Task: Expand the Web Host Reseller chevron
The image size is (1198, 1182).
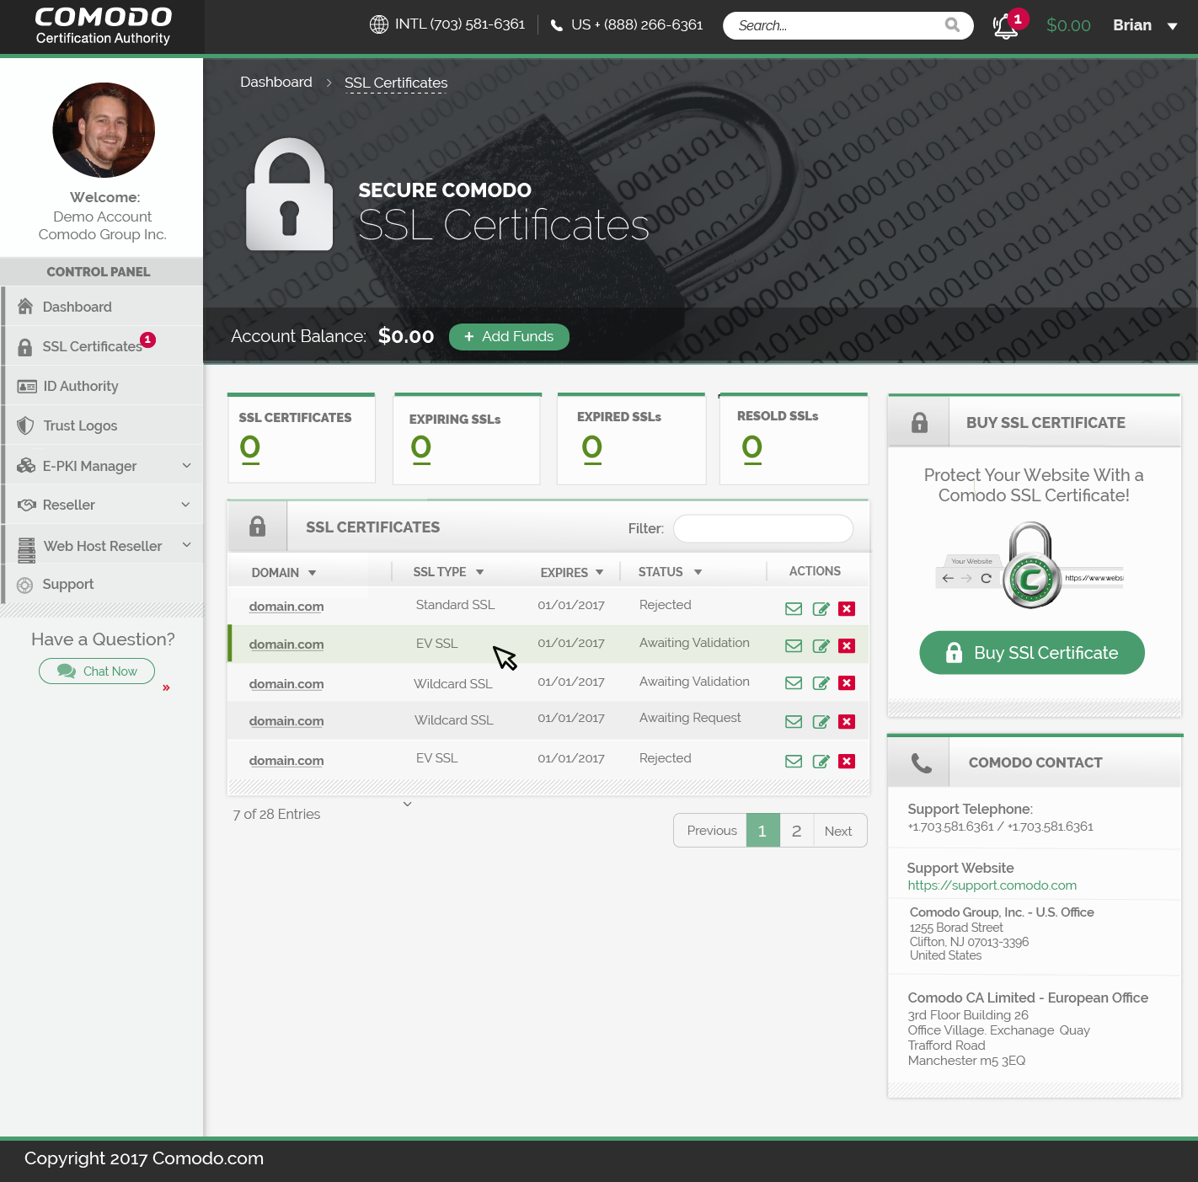Action: [x=187, y=545]
